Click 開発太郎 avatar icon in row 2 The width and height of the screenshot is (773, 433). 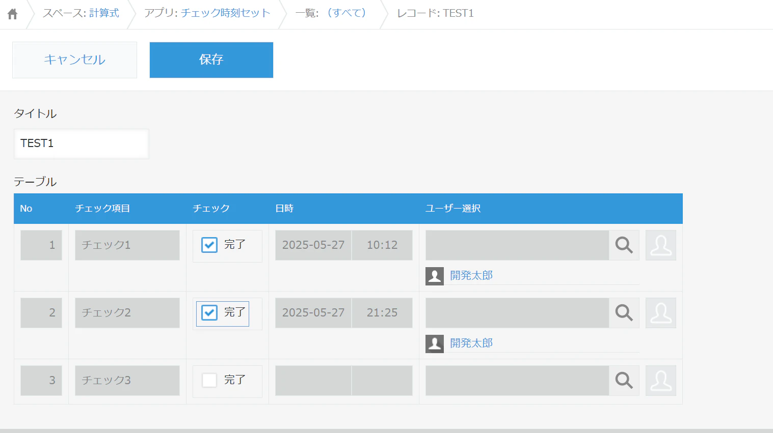tap(435, 343)
